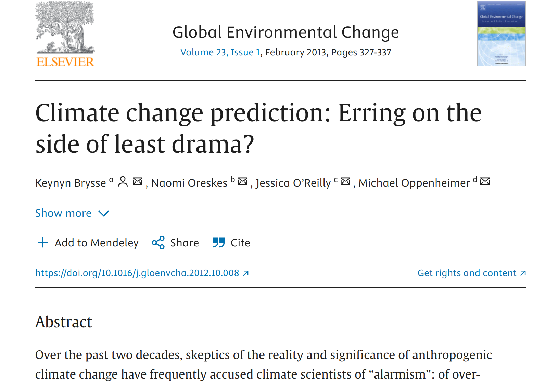Open Keynyn Brysse's author profile icon
This screenshot has height=382, width=546.
123,181
